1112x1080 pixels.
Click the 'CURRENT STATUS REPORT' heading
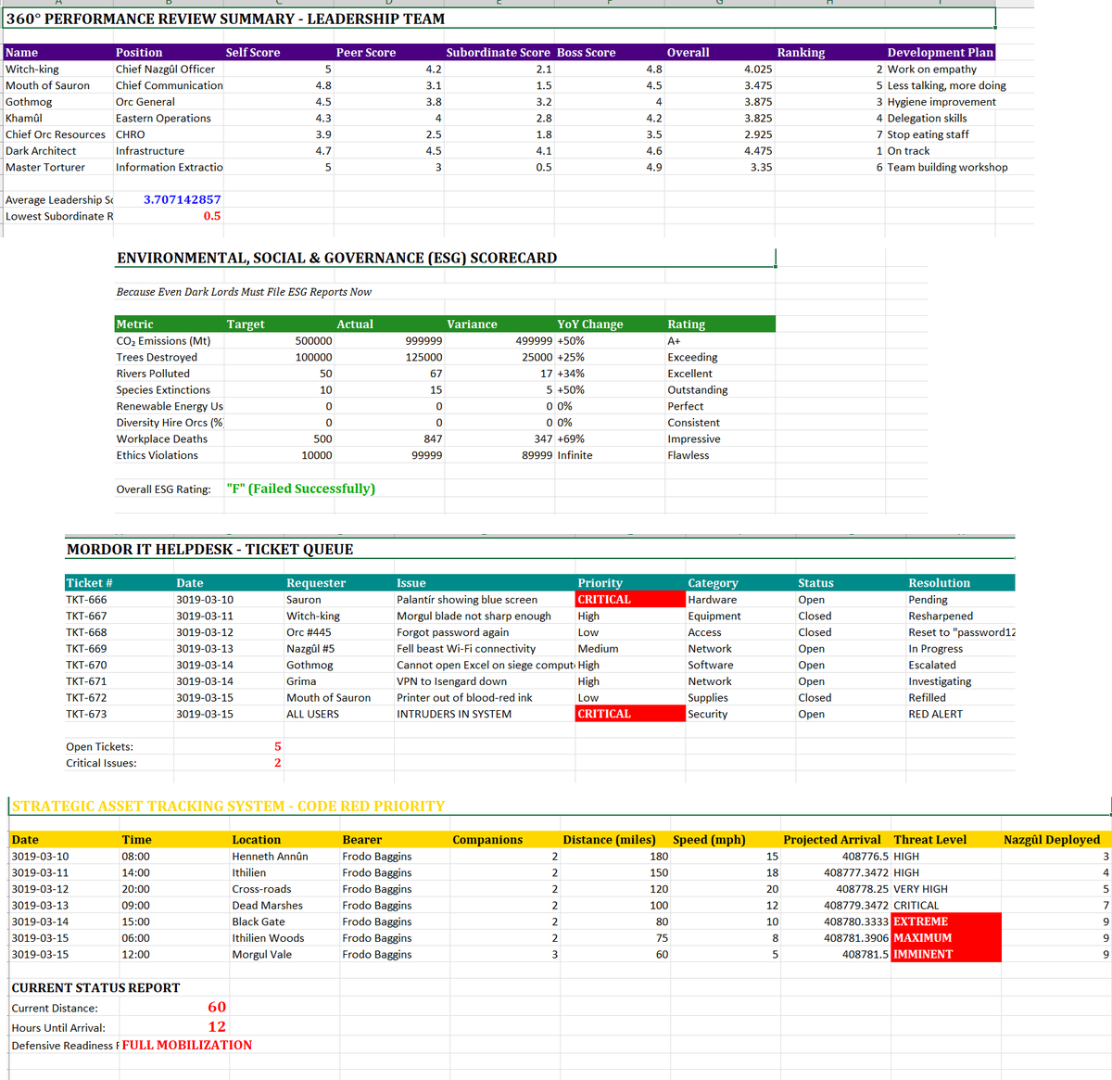click(95, 988)
